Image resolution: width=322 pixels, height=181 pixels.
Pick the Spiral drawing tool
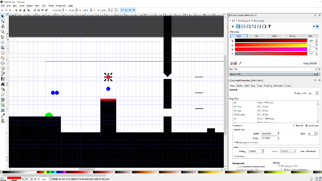(3, 63)
